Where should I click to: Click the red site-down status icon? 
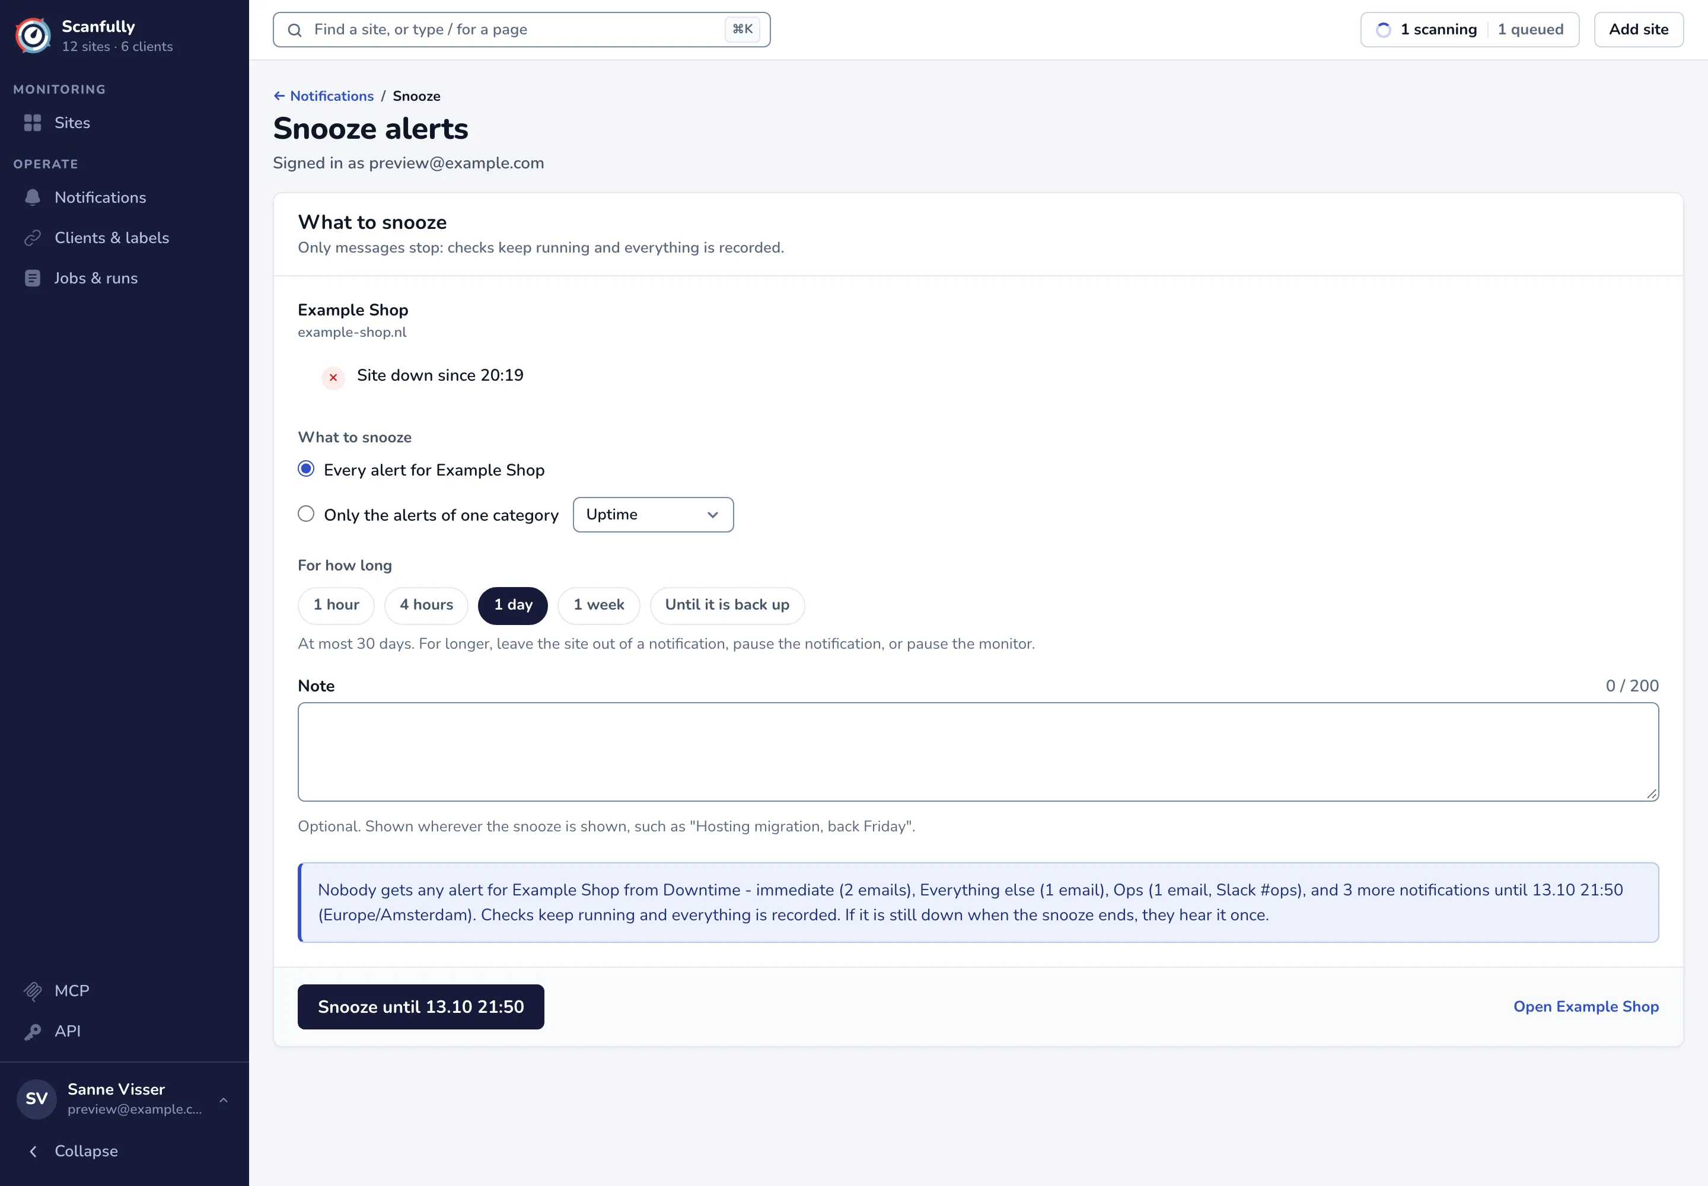tap(333, 378)
